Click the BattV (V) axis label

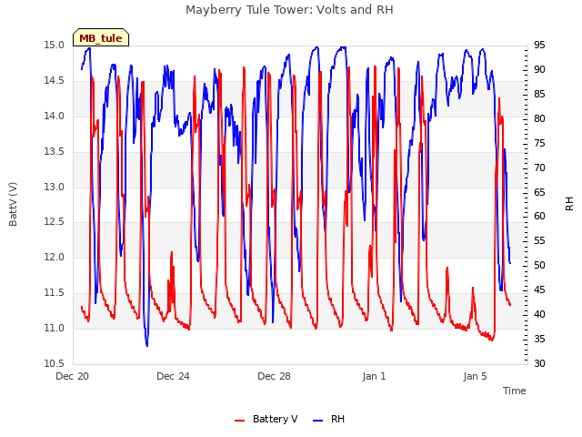[13, 204]
